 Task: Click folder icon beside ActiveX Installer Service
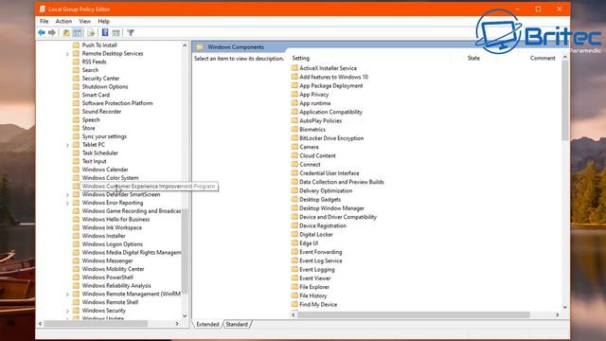pos(294,67)
